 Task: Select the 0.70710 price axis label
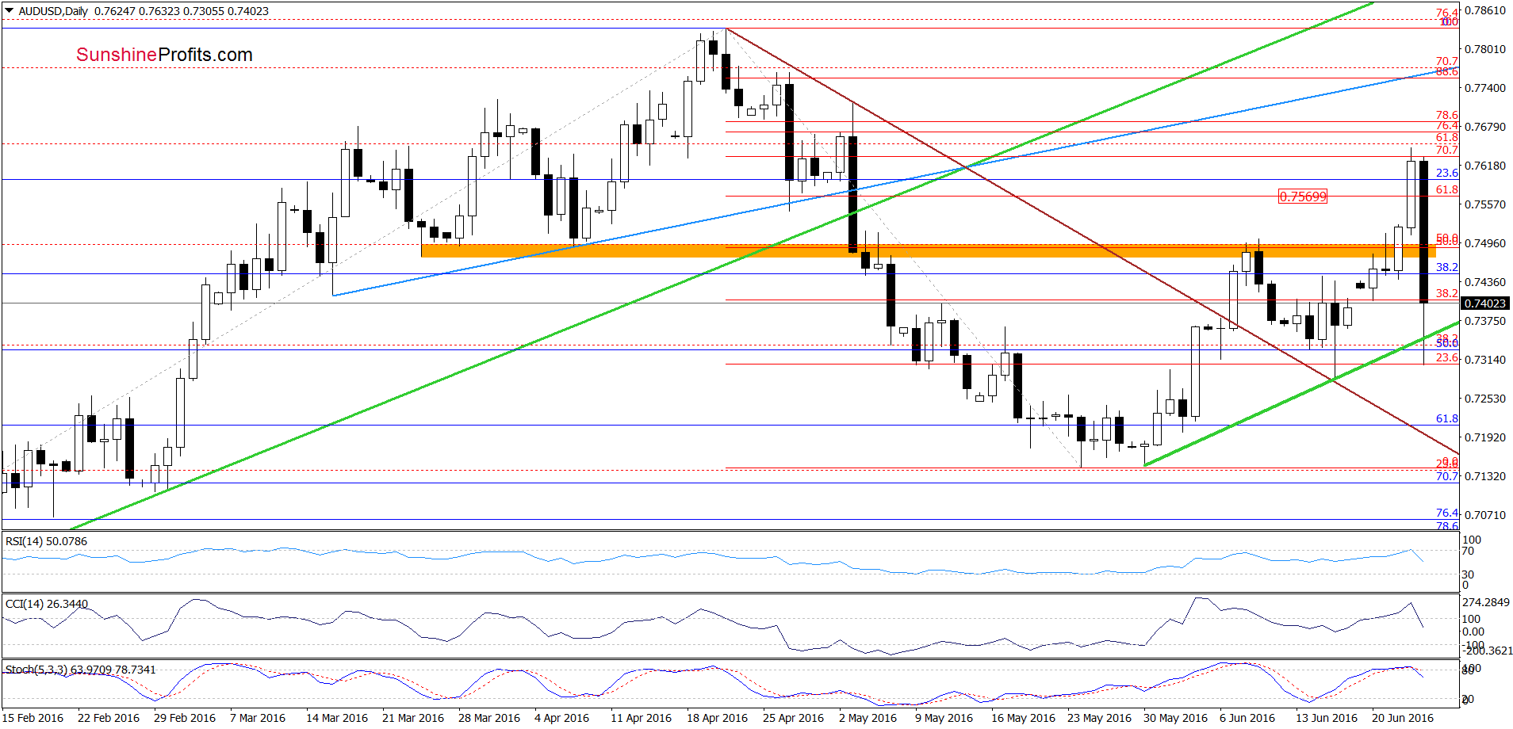[x=1484, y=515]
